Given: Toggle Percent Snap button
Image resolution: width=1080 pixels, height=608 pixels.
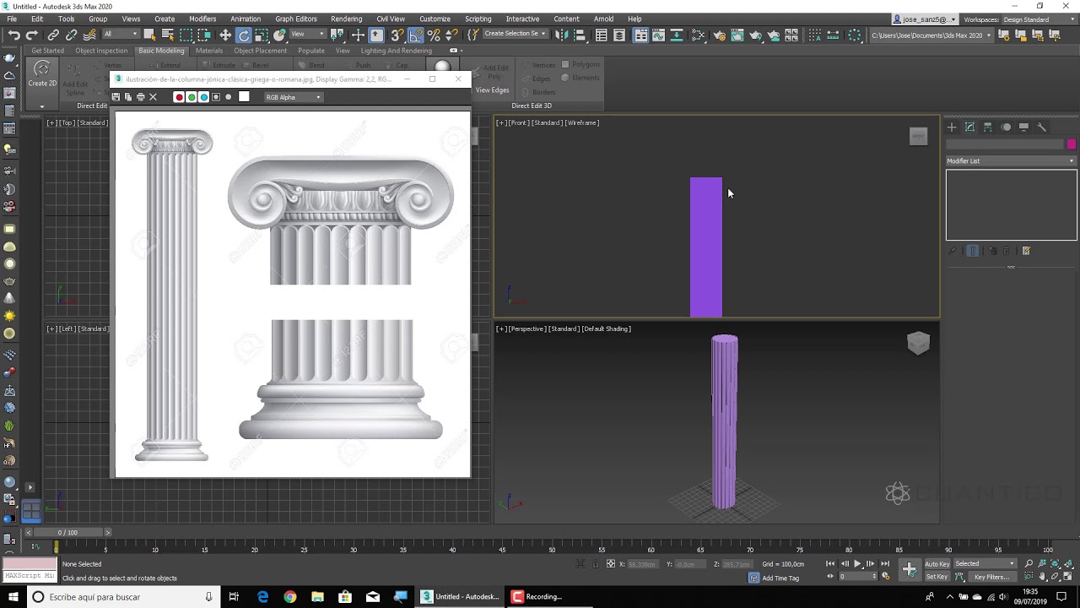Looking at the screenshot, I should [x=434, y=35].
